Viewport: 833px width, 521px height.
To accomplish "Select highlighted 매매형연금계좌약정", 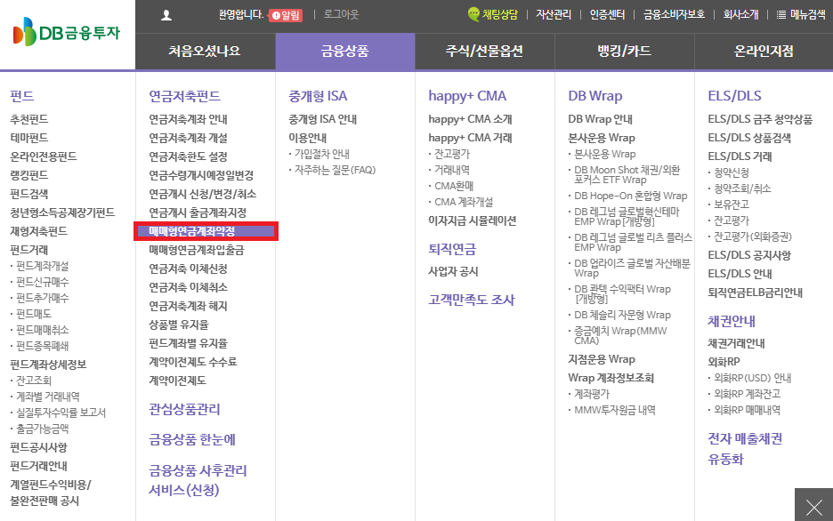I will coord(206,231).
